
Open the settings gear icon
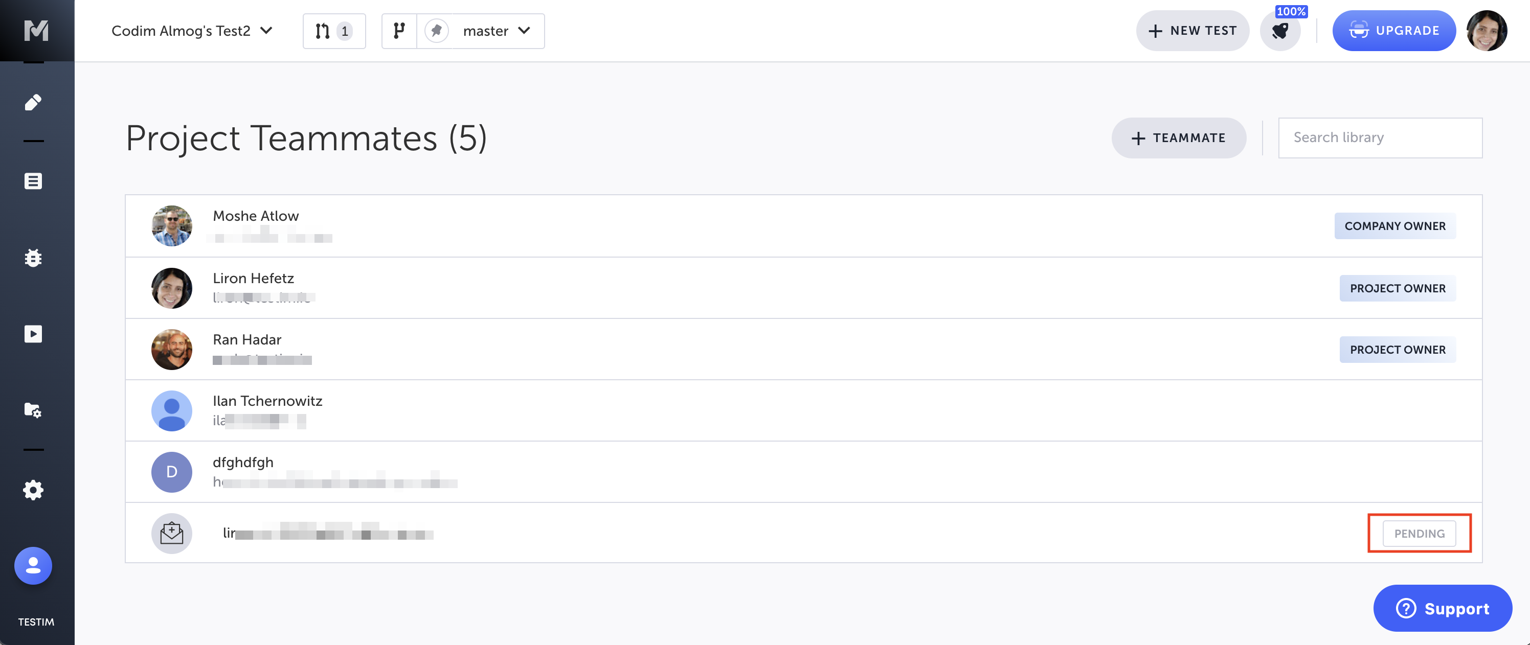[x=33, y=490]
